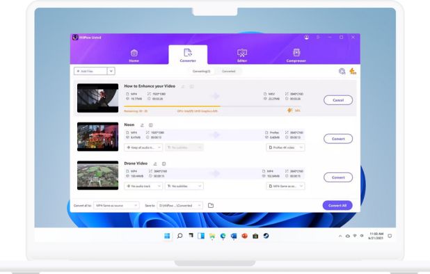The image size is (430, 274).
Task: Click the 4x speed lightning icon on progress row
Action: [290, 110]
